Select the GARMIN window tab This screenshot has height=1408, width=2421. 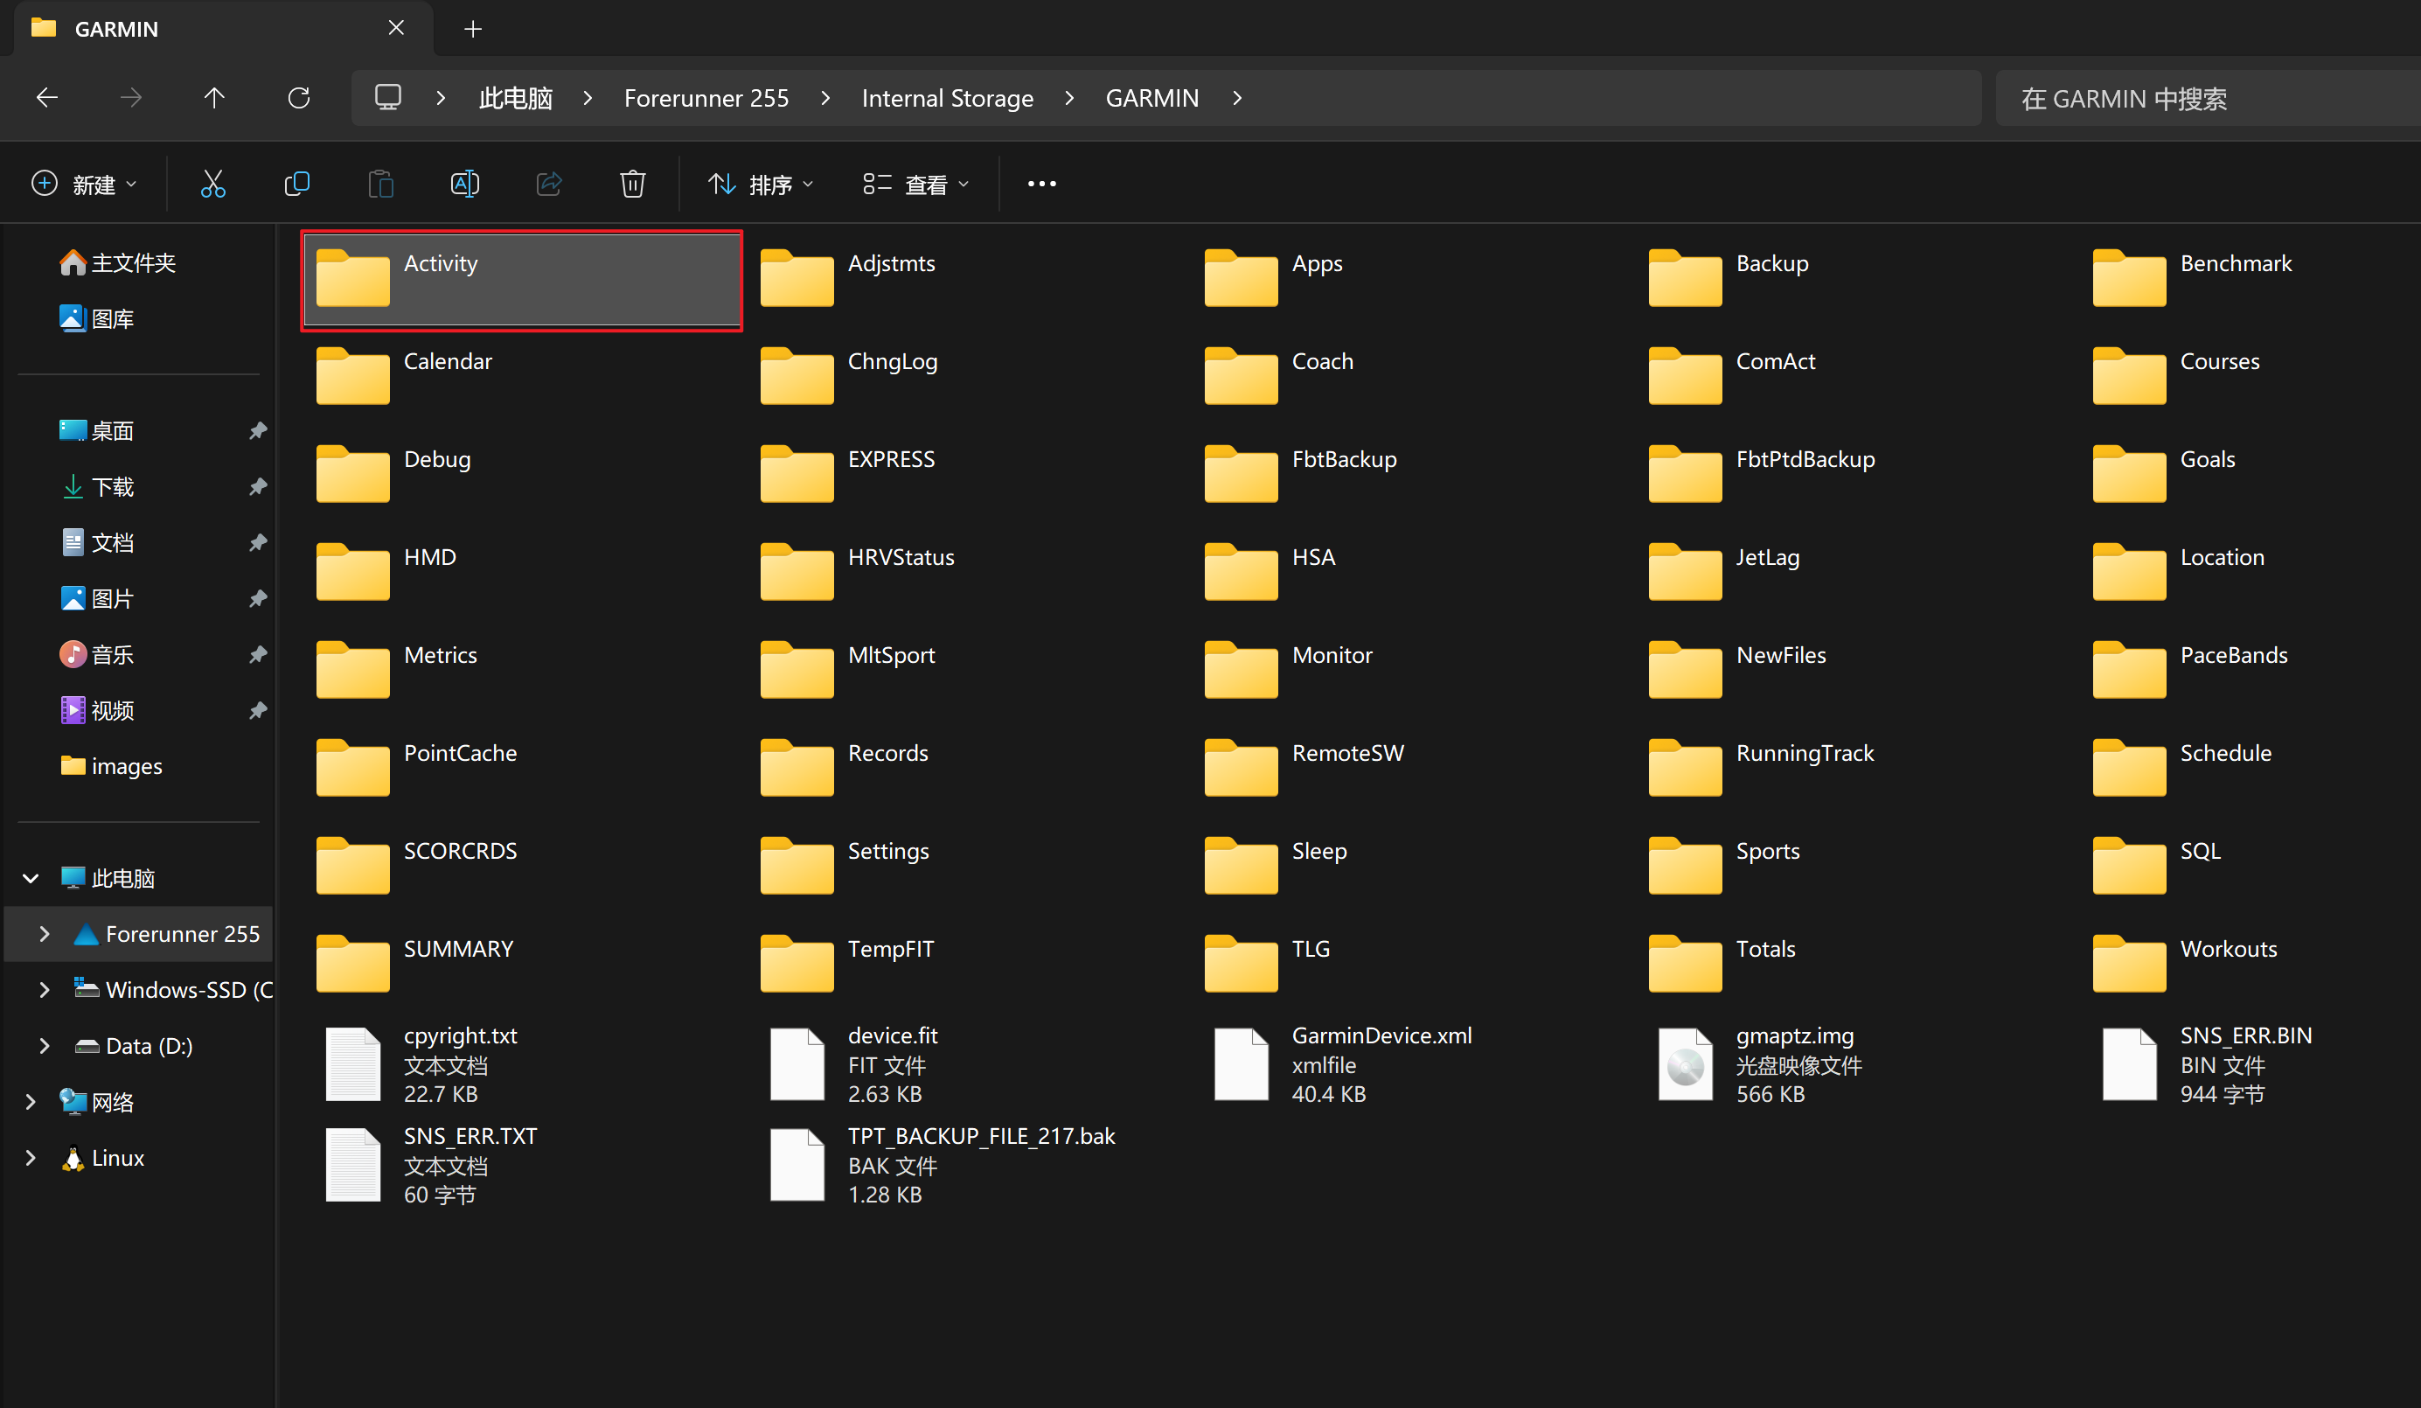click(x=223, y=29)
